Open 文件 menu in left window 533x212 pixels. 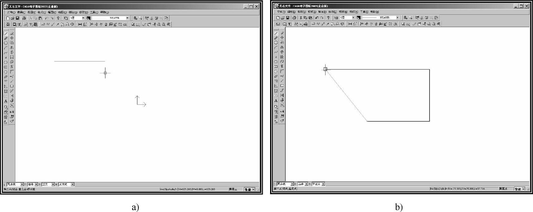point(11,12)
